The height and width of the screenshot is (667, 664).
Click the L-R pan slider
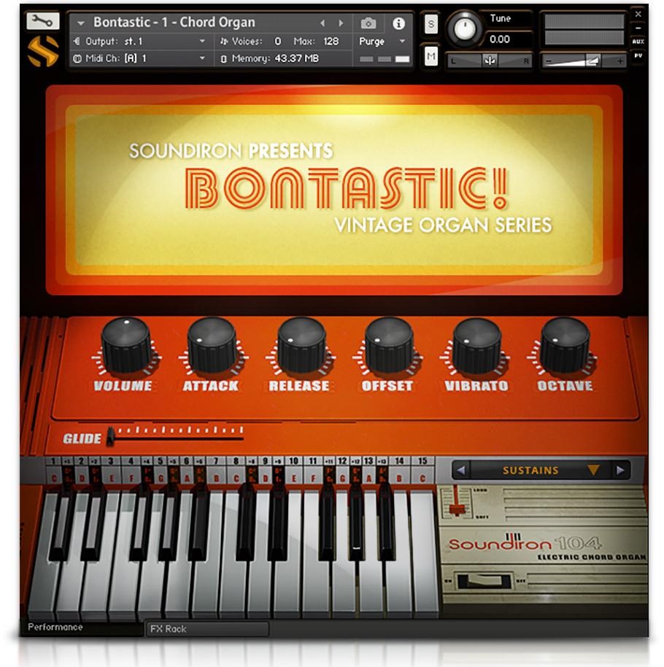[x=489, y=61]
